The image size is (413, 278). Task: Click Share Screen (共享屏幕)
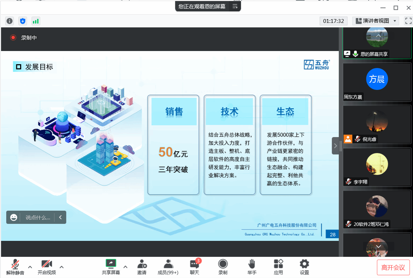coord(111,267)
